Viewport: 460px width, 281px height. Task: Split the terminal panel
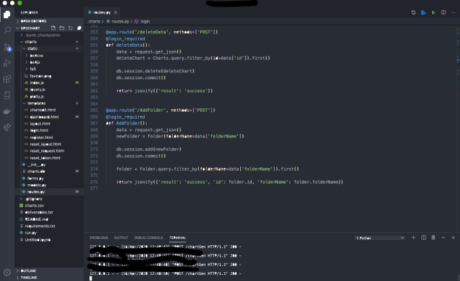point(423,238)
